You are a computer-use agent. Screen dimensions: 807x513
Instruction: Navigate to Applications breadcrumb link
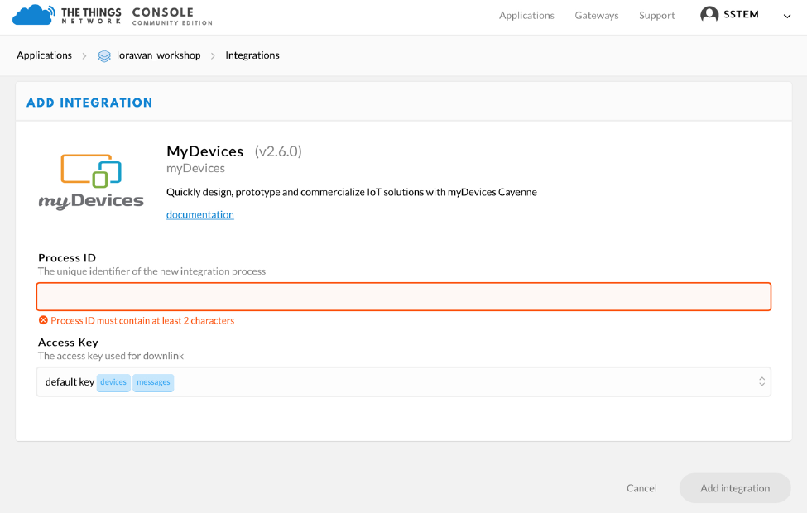[x=45, y=55]
